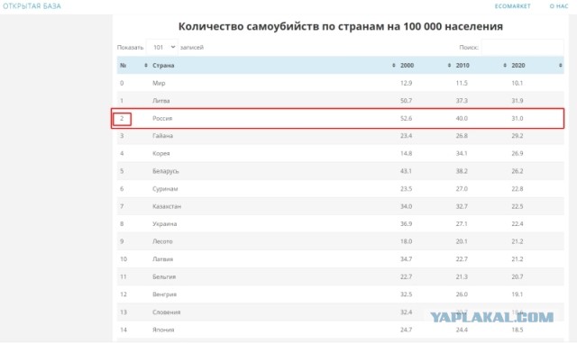The height and width of the screenshot is (344, 577).
Task: Click Беларусь 2020 value 26.2
Action: (517, 171)
